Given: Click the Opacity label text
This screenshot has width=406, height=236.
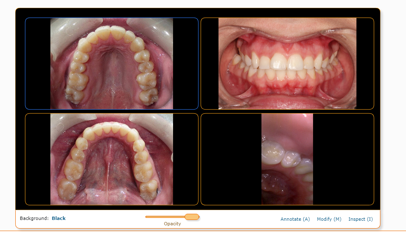Looking at the screenshot, I should pos(173,224).
